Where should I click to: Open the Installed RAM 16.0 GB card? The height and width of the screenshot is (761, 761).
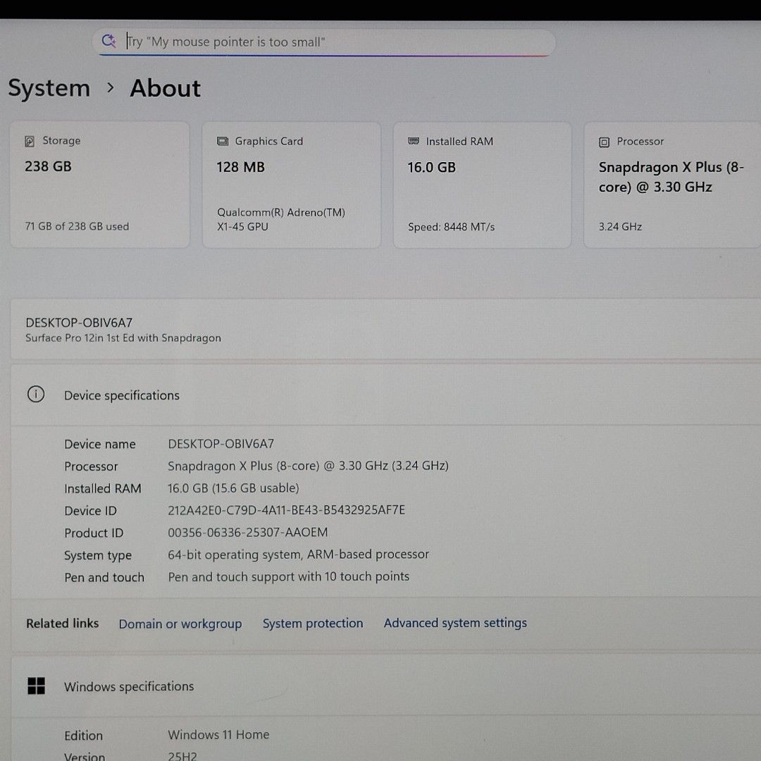482,185
